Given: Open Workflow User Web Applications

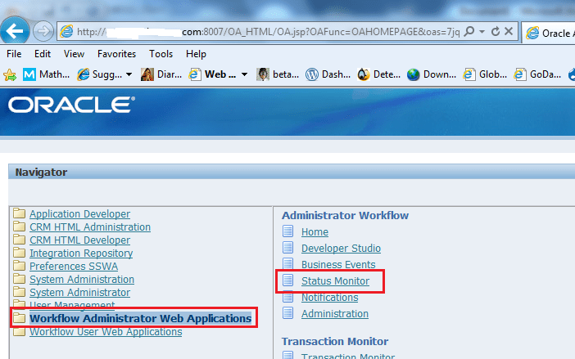Looking at the screenshot, I should pyautogui.click(x=106, y=332).
